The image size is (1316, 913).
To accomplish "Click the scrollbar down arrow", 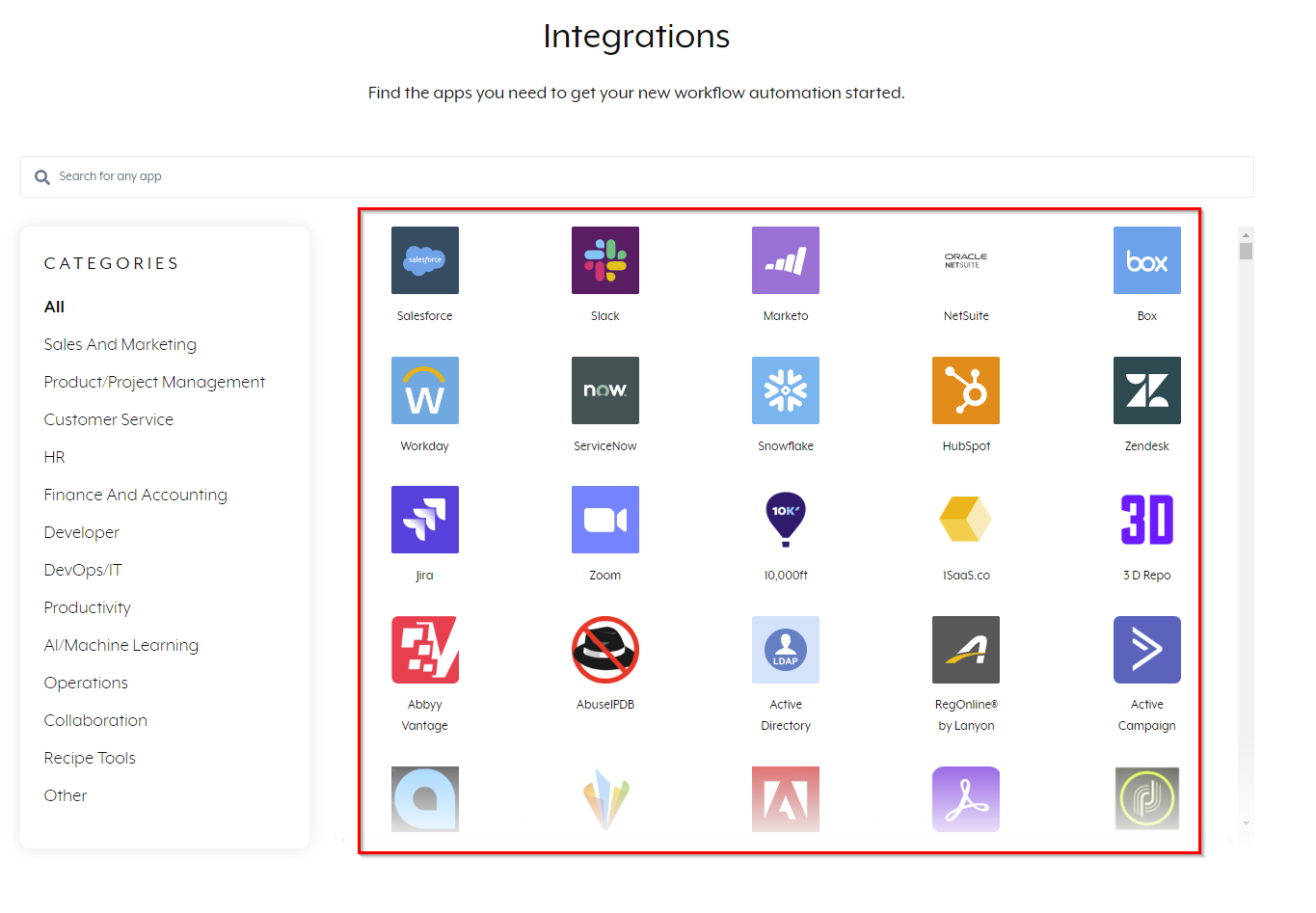I will (x=1246, y=823).
